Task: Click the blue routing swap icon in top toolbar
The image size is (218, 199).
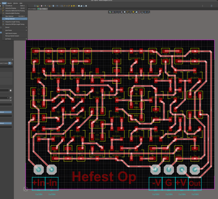Action: point(53,6)
